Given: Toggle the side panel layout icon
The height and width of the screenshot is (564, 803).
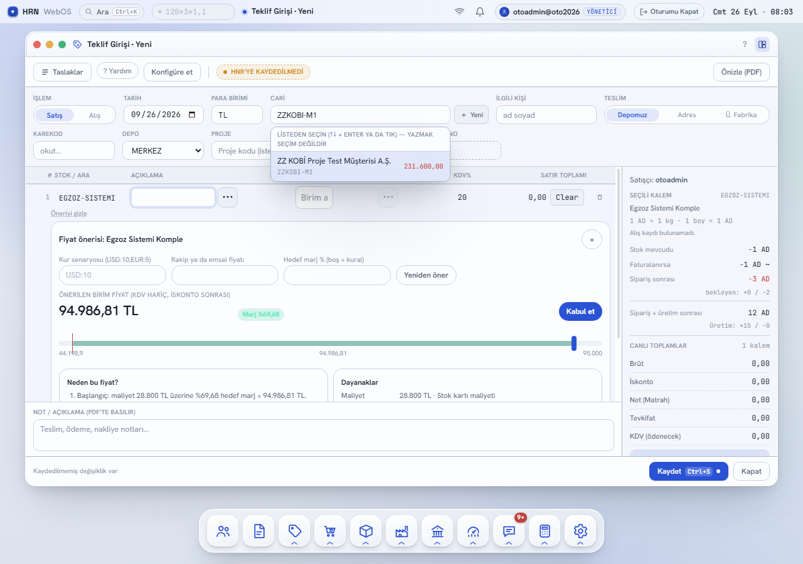Looking at the screenshot, I should [762, 44].
